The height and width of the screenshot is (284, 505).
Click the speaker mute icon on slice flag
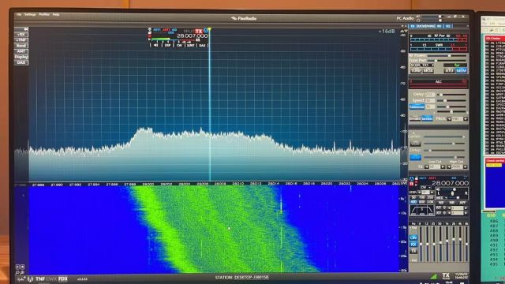pos(156,46)
